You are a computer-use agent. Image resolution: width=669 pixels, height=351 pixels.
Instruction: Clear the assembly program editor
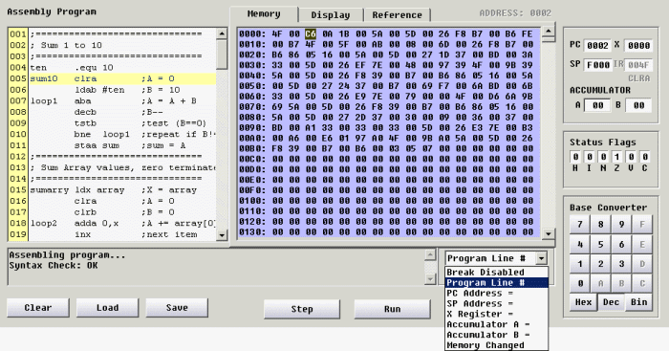[x=38, y=307]
